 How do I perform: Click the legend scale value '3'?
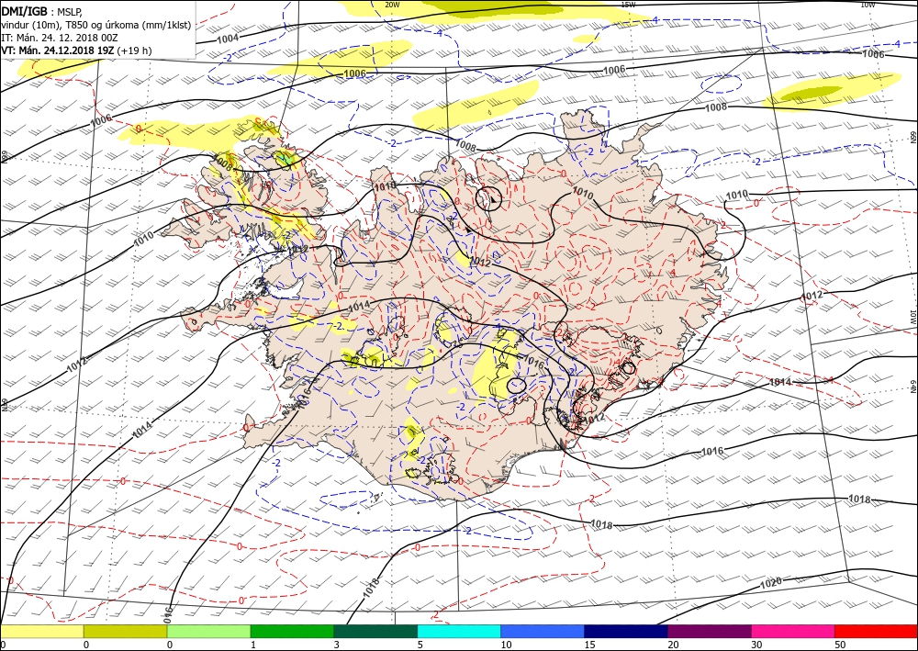337,645
